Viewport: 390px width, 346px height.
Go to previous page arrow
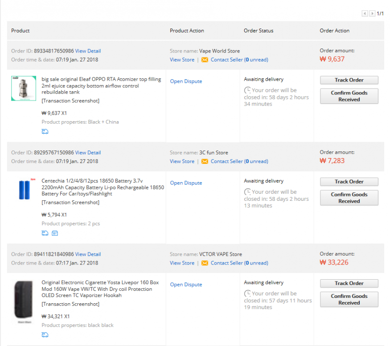(x=365, y=13)
